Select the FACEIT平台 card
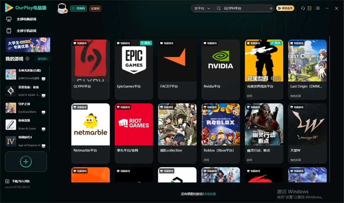Screen dimensions: 344x203 [177, 70]
